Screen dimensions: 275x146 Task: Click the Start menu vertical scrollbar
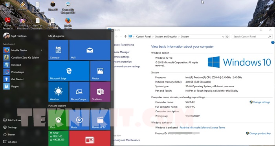click(112, 61)
